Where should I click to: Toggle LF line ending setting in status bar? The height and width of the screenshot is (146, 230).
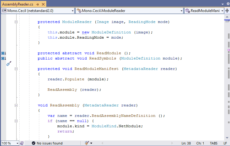[225, 143]
